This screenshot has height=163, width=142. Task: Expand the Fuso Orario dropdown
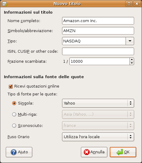pos(98,137)
